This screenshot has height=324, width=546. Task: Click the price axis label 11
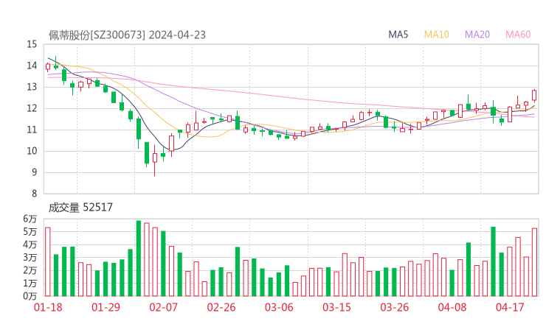pyautogui.click(x=32, y=130)
